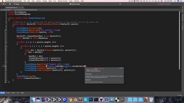Switch to the Blame tab

coord(14,93)
